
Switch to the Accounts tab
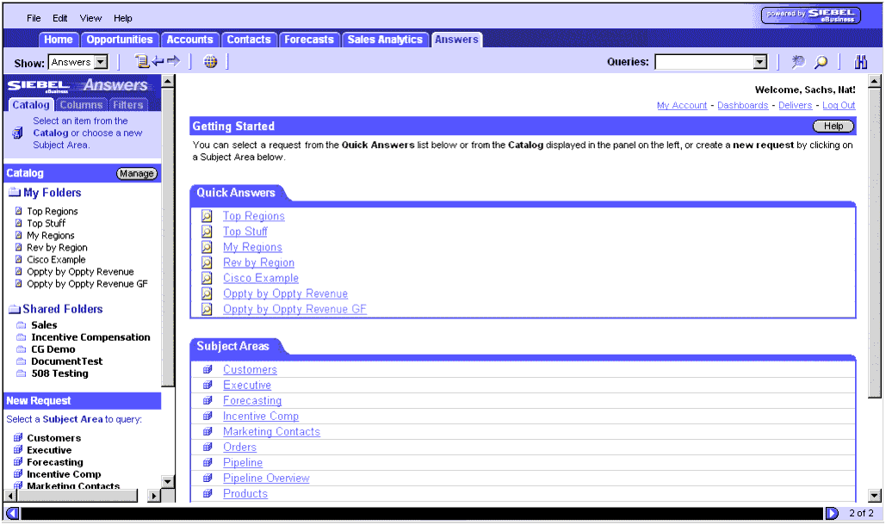(x=189, y=40)
